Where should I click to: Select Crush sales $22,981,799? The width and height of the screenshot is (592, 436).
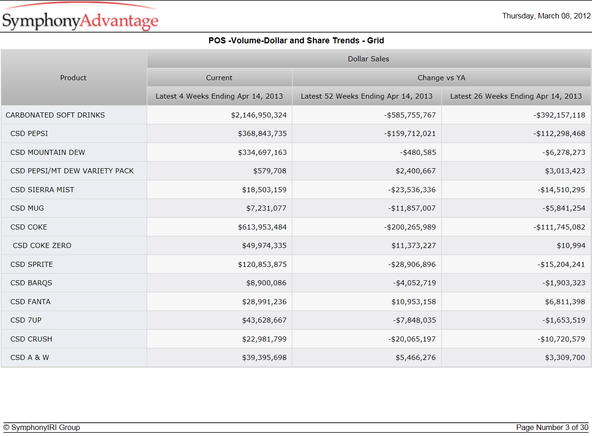264,339
